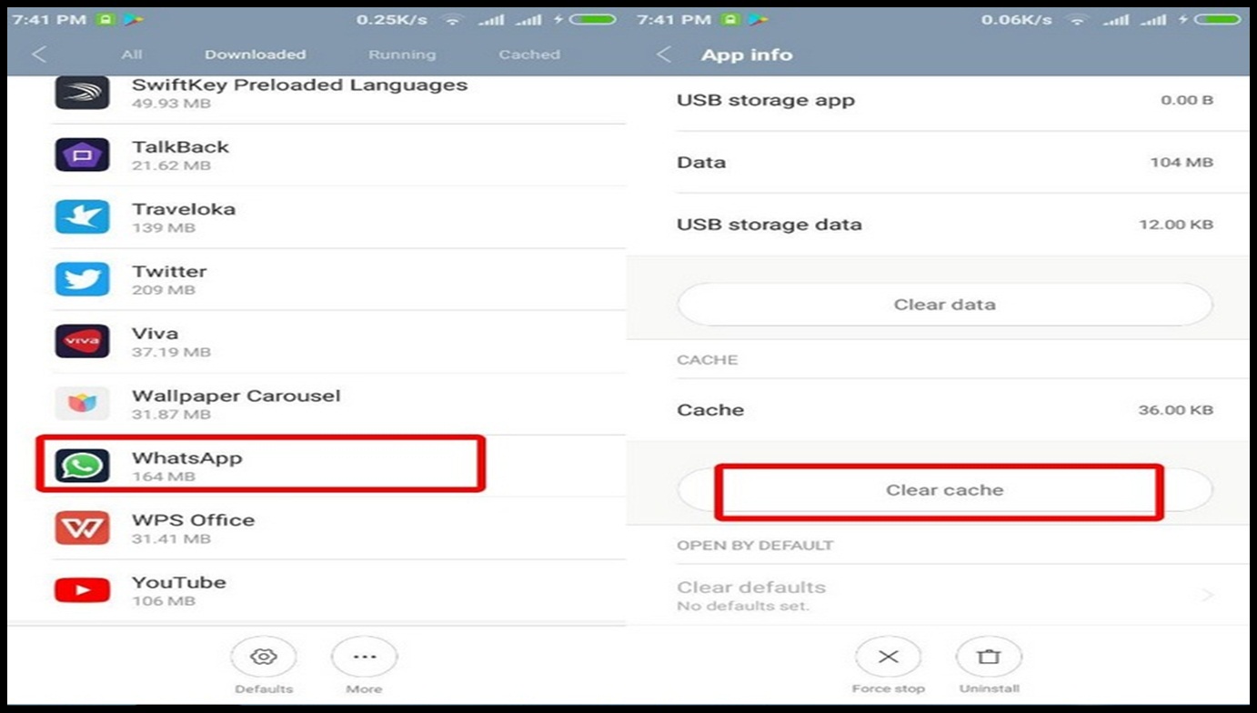Tap the 12.00 KB storage value

coord(1175,225)
